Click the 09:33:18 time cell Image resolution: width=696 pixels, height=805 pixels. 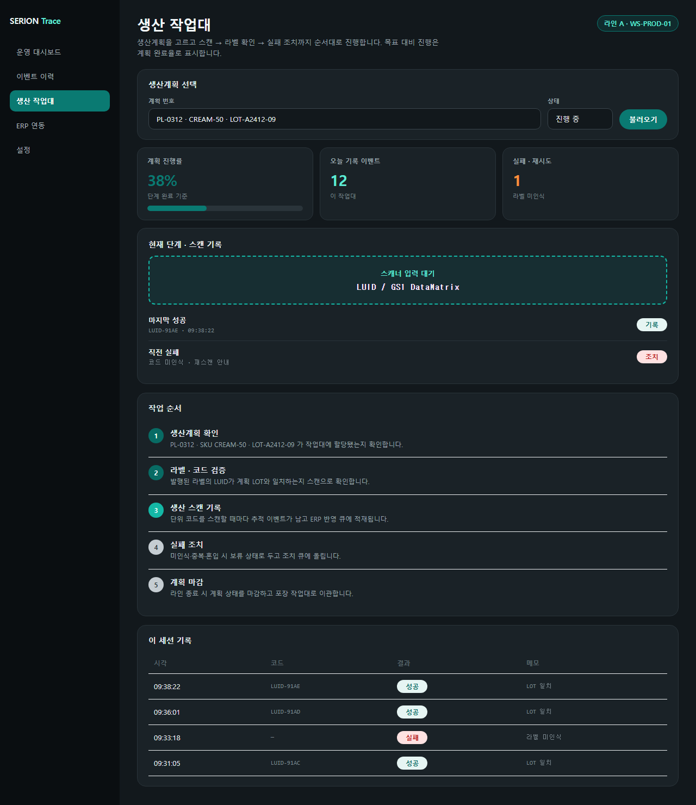167,738
